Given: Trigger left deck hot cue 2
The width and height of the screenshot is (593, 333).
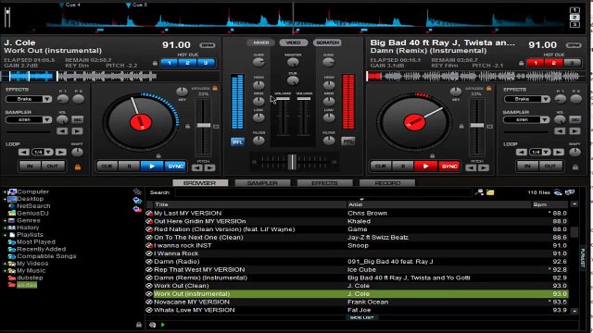Looking at the screenshot, I should click(x=187, y=63).
